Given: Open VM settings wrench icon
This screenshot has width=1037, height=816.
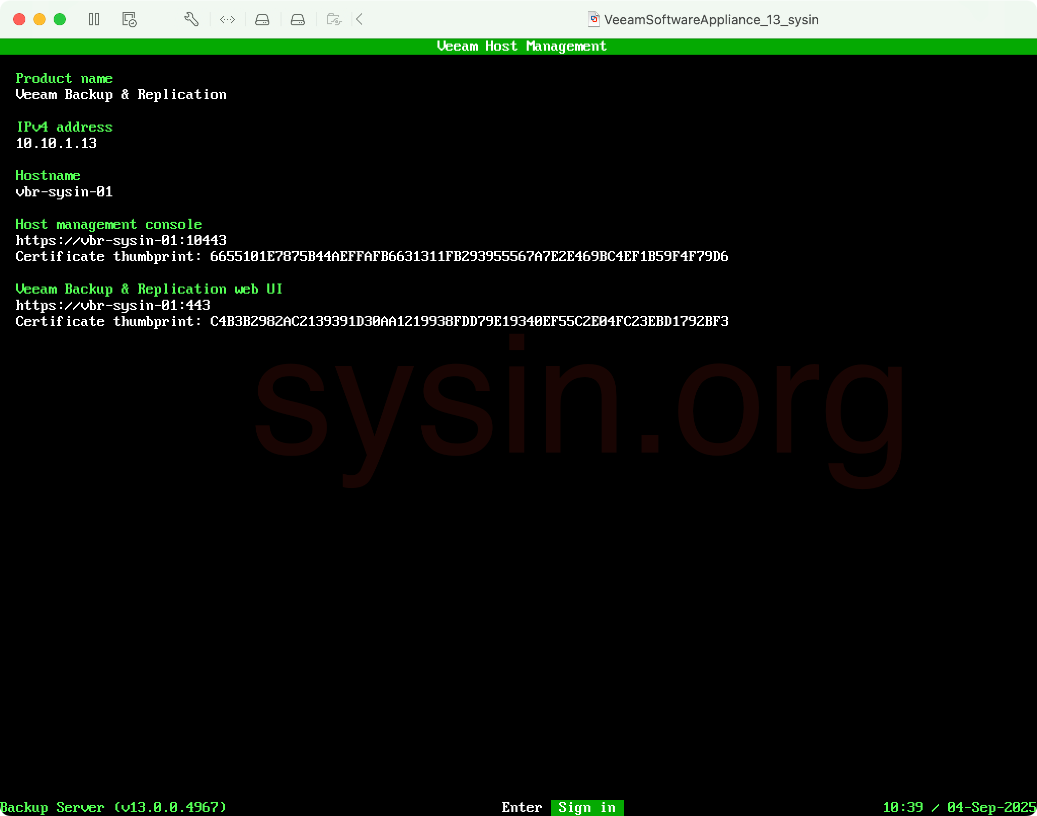Looking at the screenshot, I should pyautogui.click(x=191, y=20).
